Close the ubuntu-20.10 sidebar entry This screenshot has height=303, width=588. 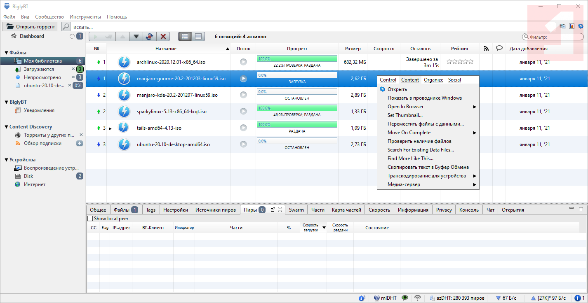(70, 85)
